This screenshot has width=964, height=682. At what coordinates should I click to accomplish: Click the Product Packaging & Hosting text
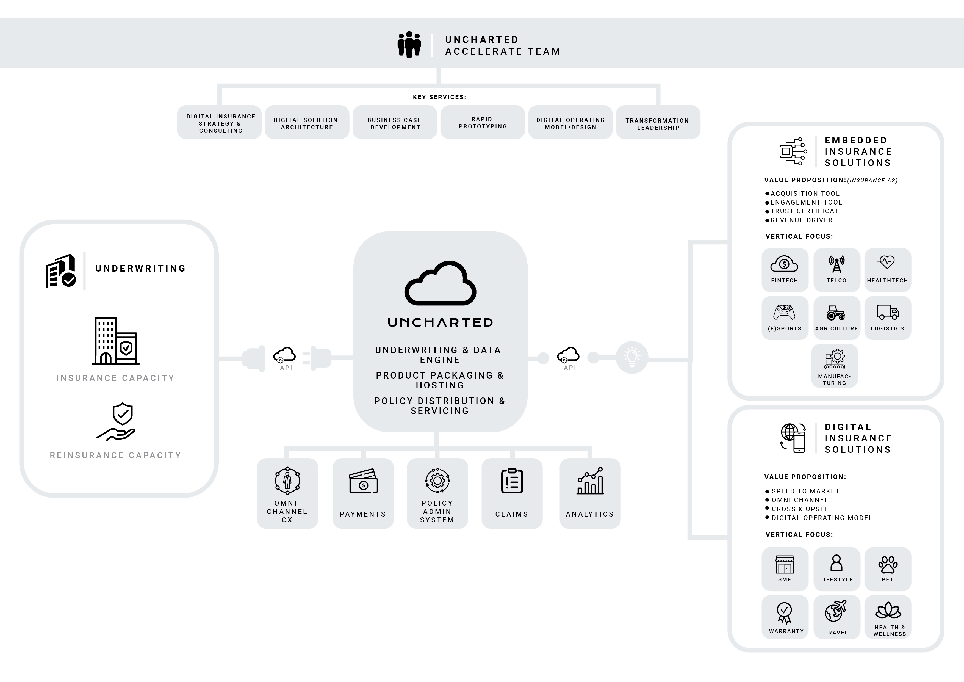coord(440,380)
